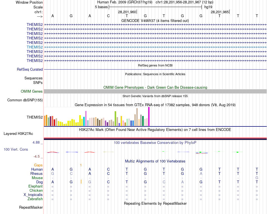Click the '5 bases' scale bar label

point(101,7)
